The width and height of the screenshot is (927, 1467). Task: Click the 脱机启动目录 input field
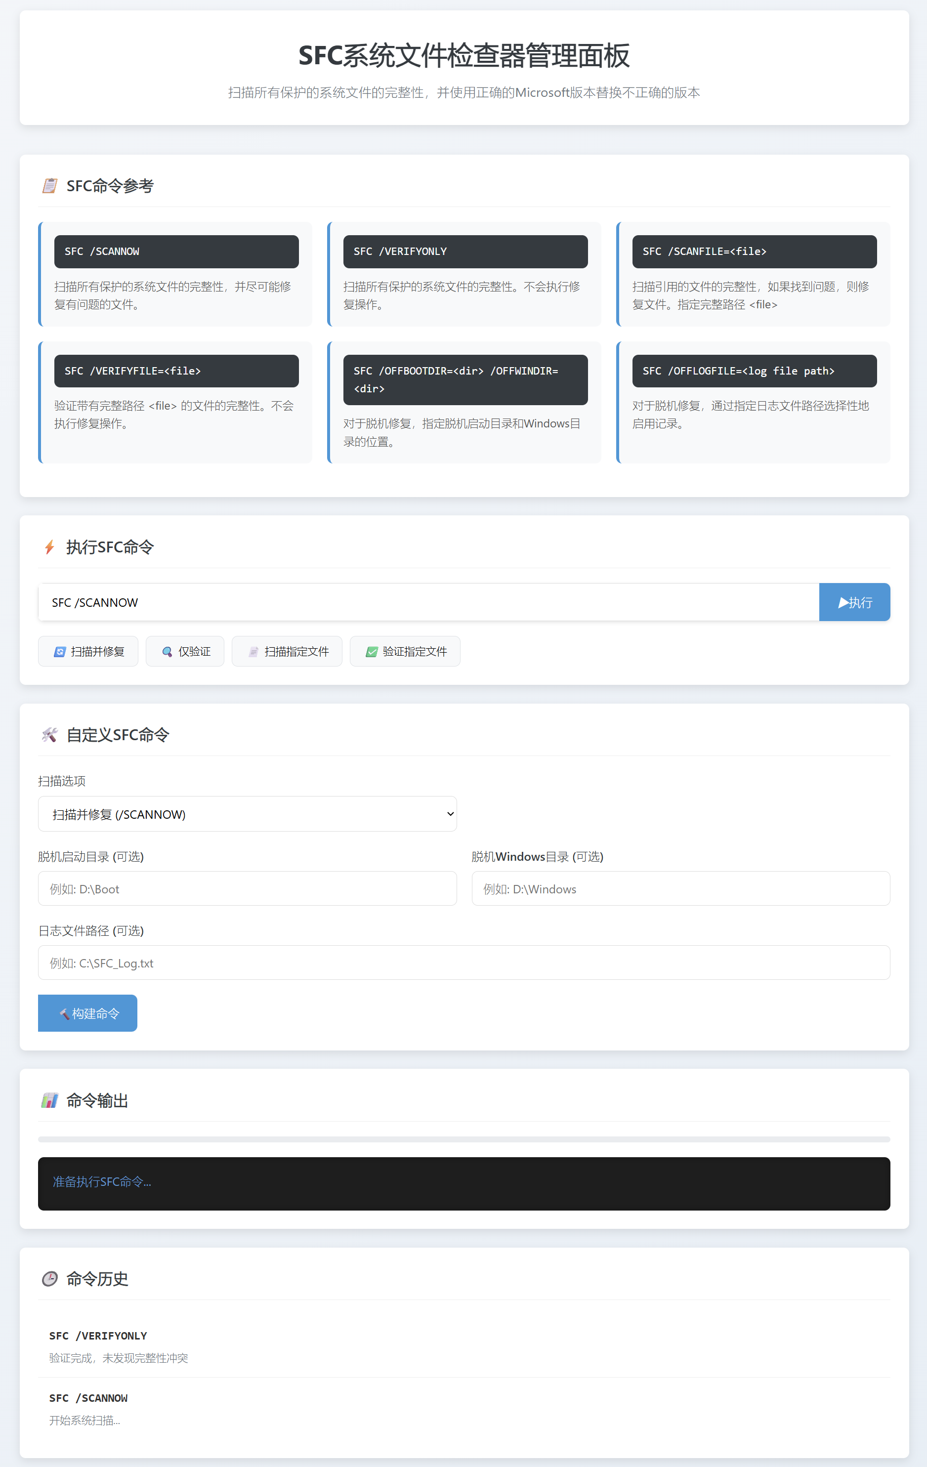click(247, 888)
